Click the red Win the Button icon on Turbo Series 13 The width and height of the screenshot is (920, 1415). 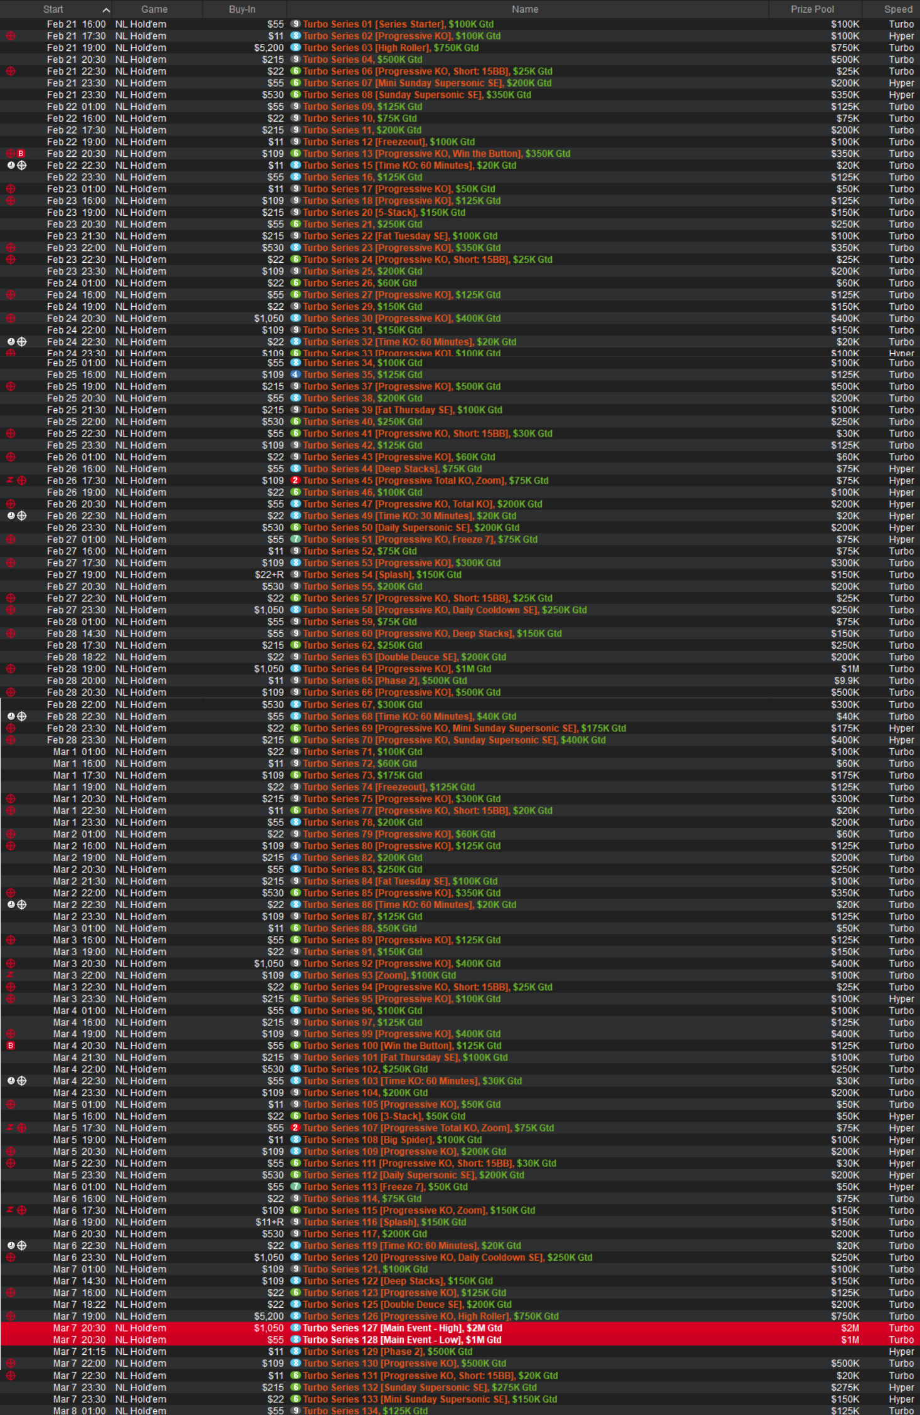pyautogui.click(x=21, y=154)
